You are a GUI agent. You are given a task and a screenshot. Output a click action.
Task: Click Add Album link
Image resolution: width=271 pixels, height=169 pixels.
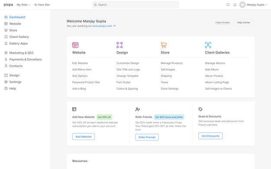tap(212, 70)
